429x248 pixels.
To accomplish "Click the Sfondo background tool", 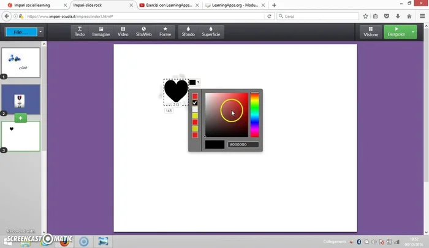I will (x=188, y=32).
